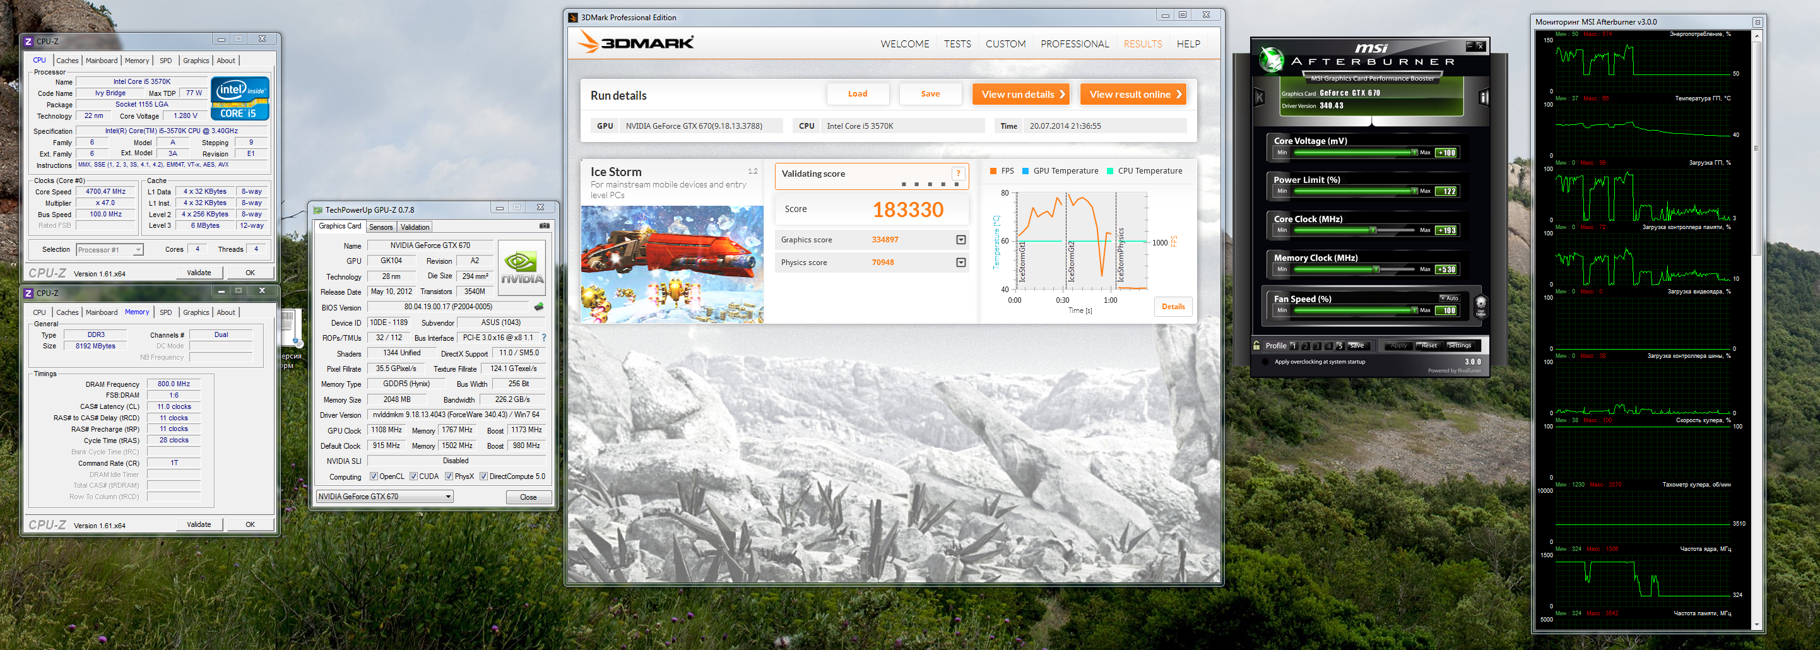This screenshot has height=650, width=1820.
Task: Open the HELP section in 3DMark
Action: 1188,44
